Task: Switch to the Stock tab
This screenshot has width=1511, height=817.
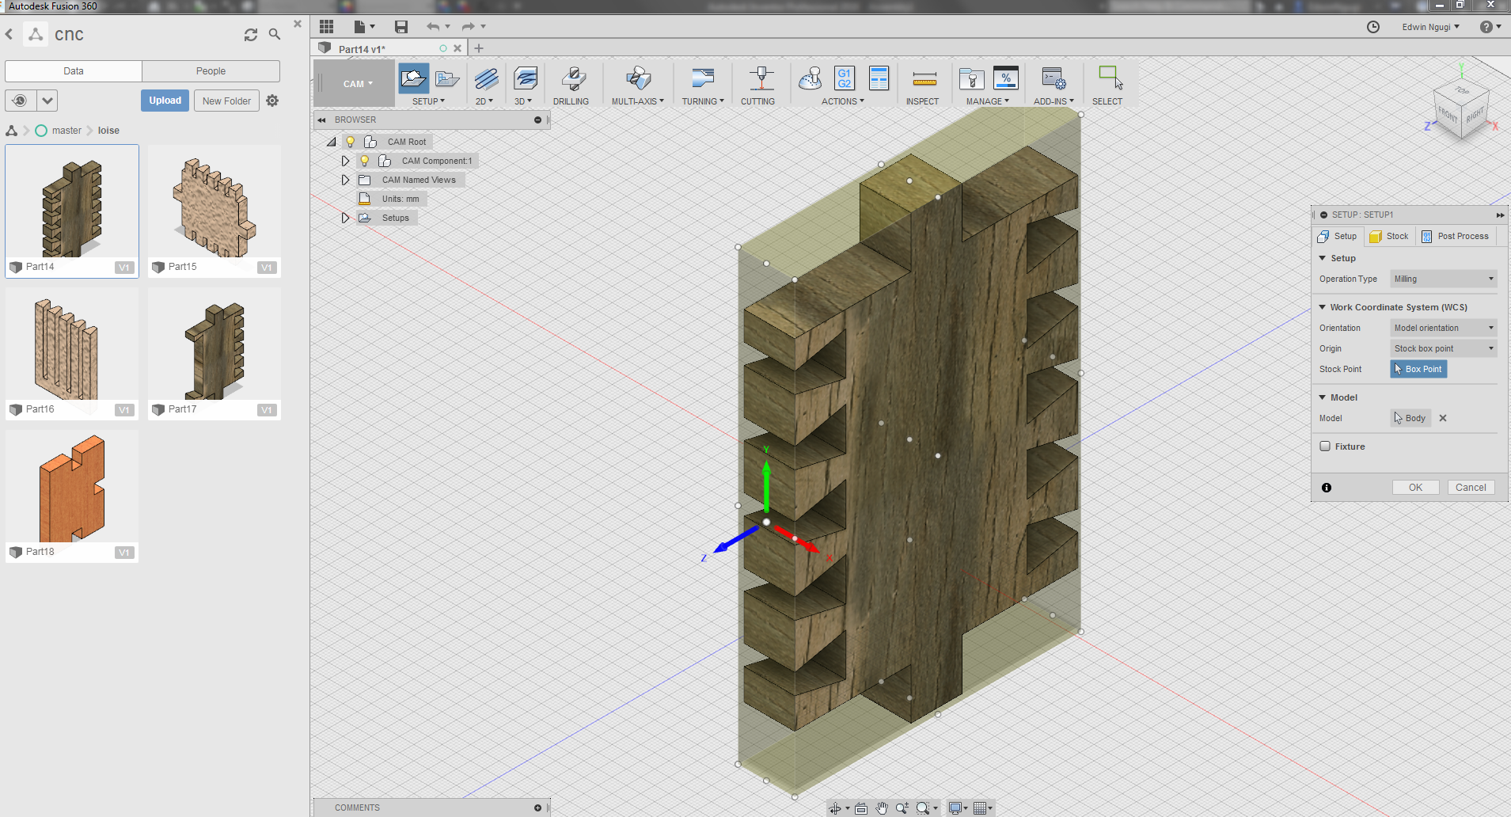Action: coord(1389,236)
